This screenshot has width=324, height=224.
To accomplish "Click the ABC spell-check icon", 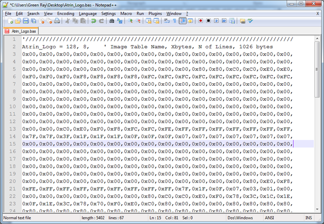I will 250,21.
